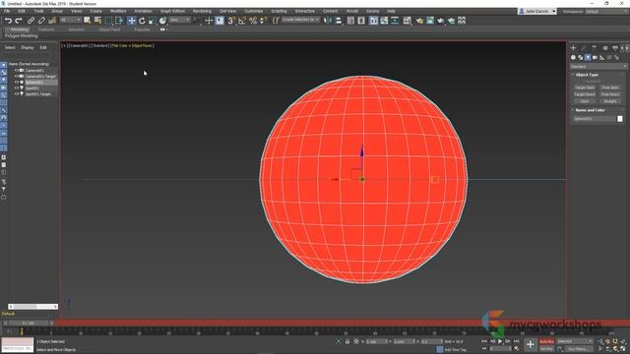Activate the Select and Scale tool
630x354 pixels.
pos(153,21)
